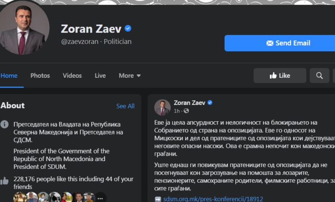Open the last friend avatar before the dots
The image size is (335, 202).
(88, 197)
